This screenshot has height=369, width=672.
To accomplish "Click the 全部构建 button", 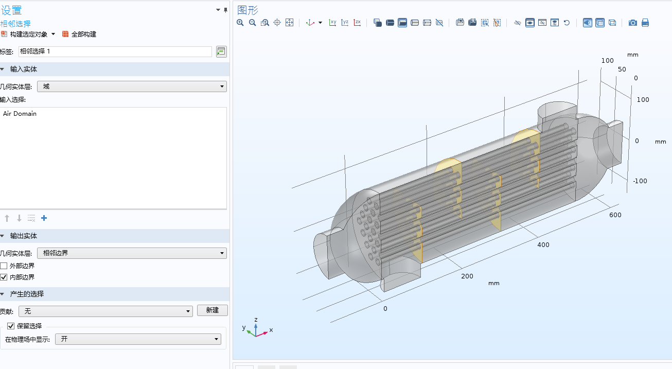I will (x=79, y=34).
